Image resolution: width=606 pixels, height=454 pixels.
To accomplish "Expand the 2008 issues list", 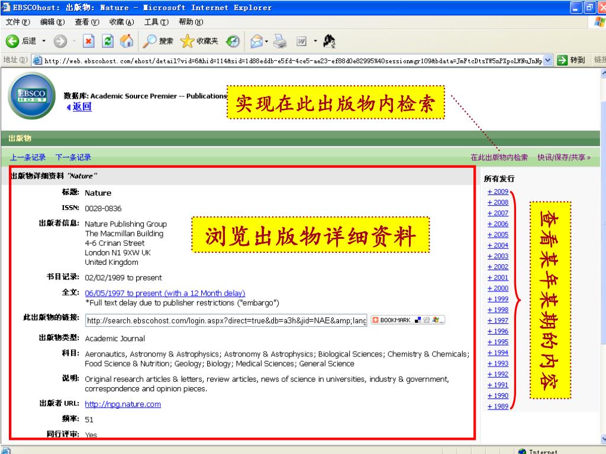I will pyautogui.click(x=498, y=202).
